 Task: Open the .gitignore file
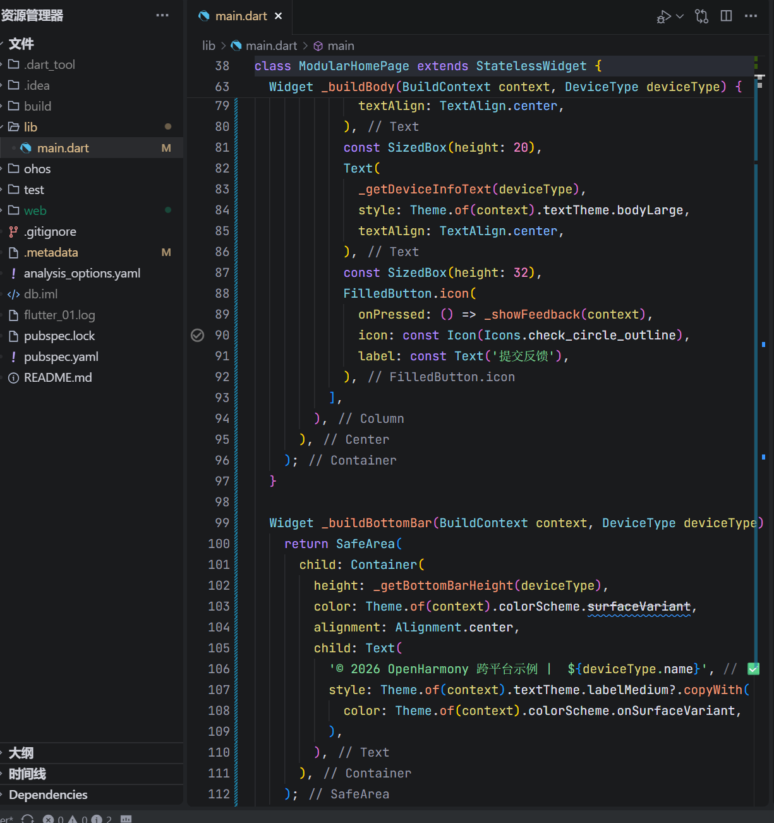[92, 231]
